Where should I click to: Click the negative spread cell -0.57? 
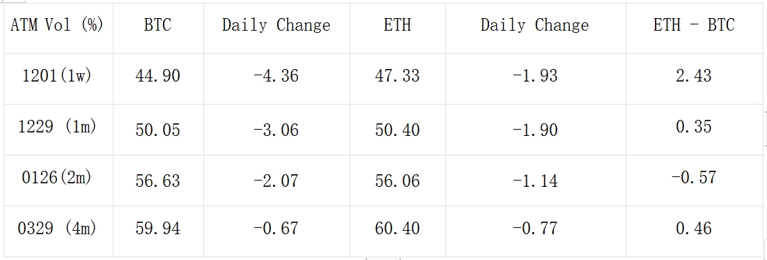point(694,181)
